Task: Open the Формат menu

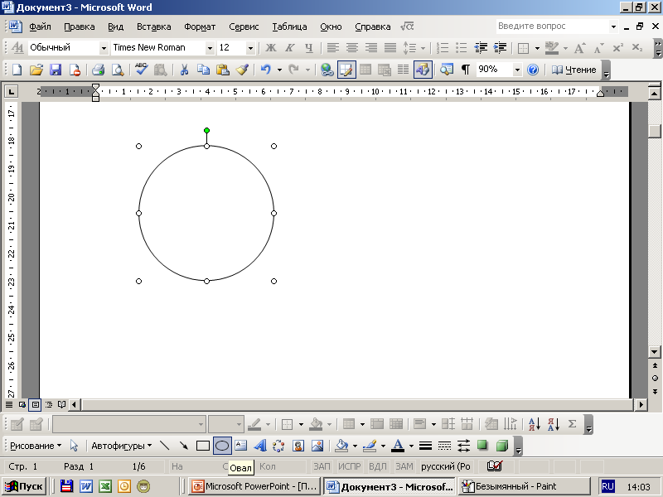Action: click(x=200, y=27)
